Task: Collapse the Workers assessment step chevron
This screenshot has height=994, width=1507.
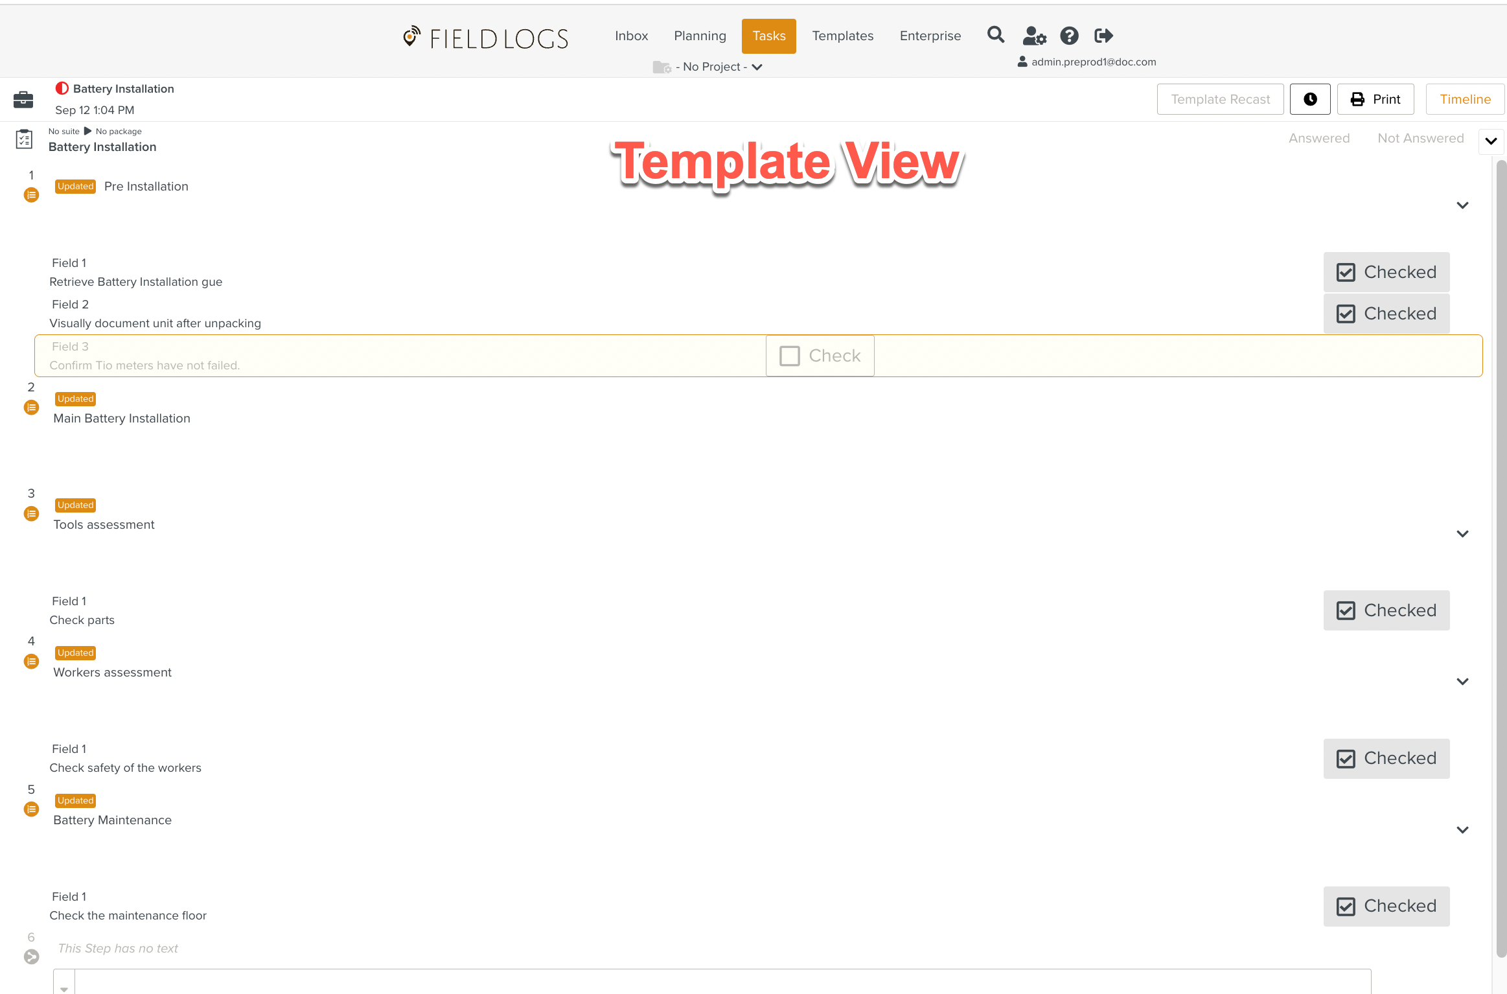Action: (x=1462, y=682)
